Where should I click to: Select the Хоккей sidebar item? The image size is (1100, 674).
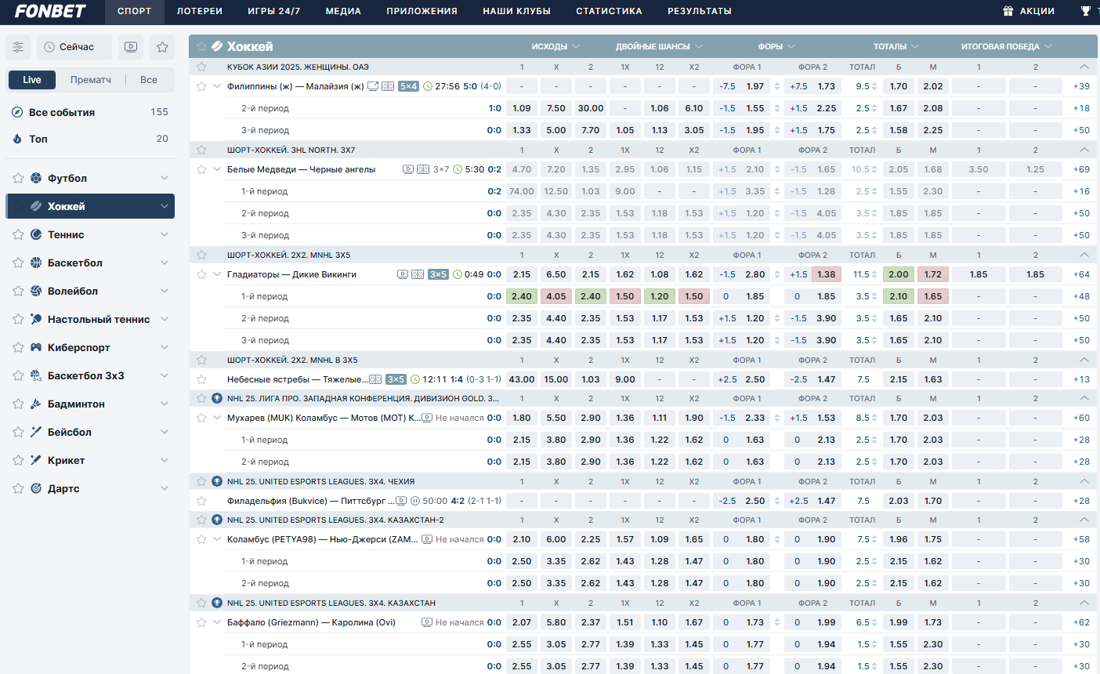pos(90,206)
